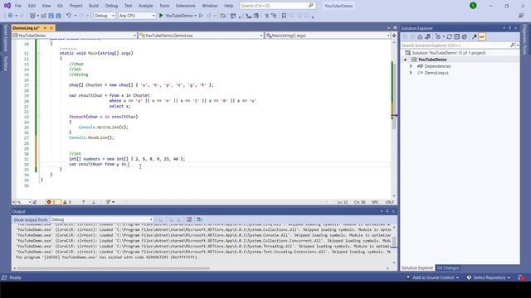This screenshot has height=298, width=531.
Task: Open the Extensions menu
Action: (186, 6)
